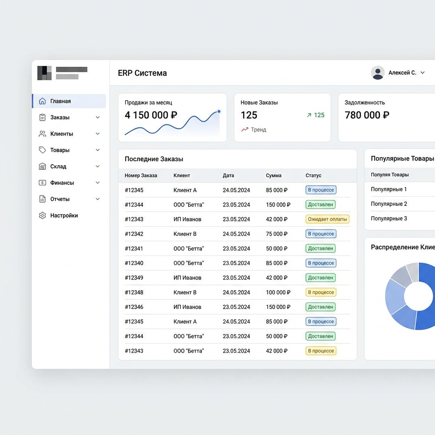Click the Сумма column header
This screenshot has height=435, width=435.
tap(274, 175)
